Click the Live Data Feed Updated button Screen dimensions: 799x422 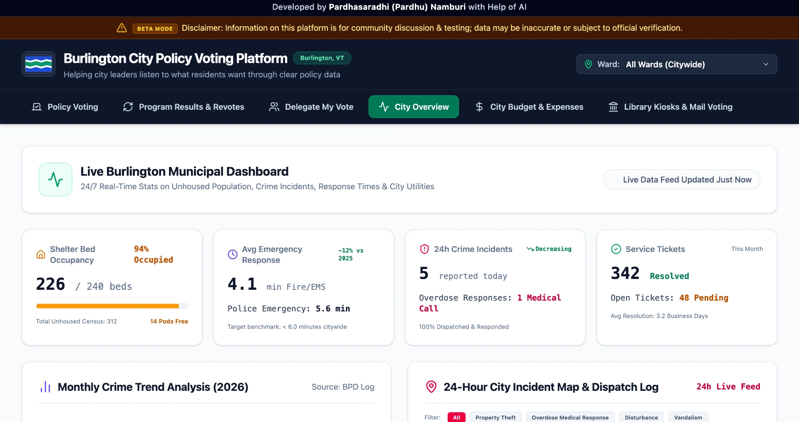click(682, 180)
